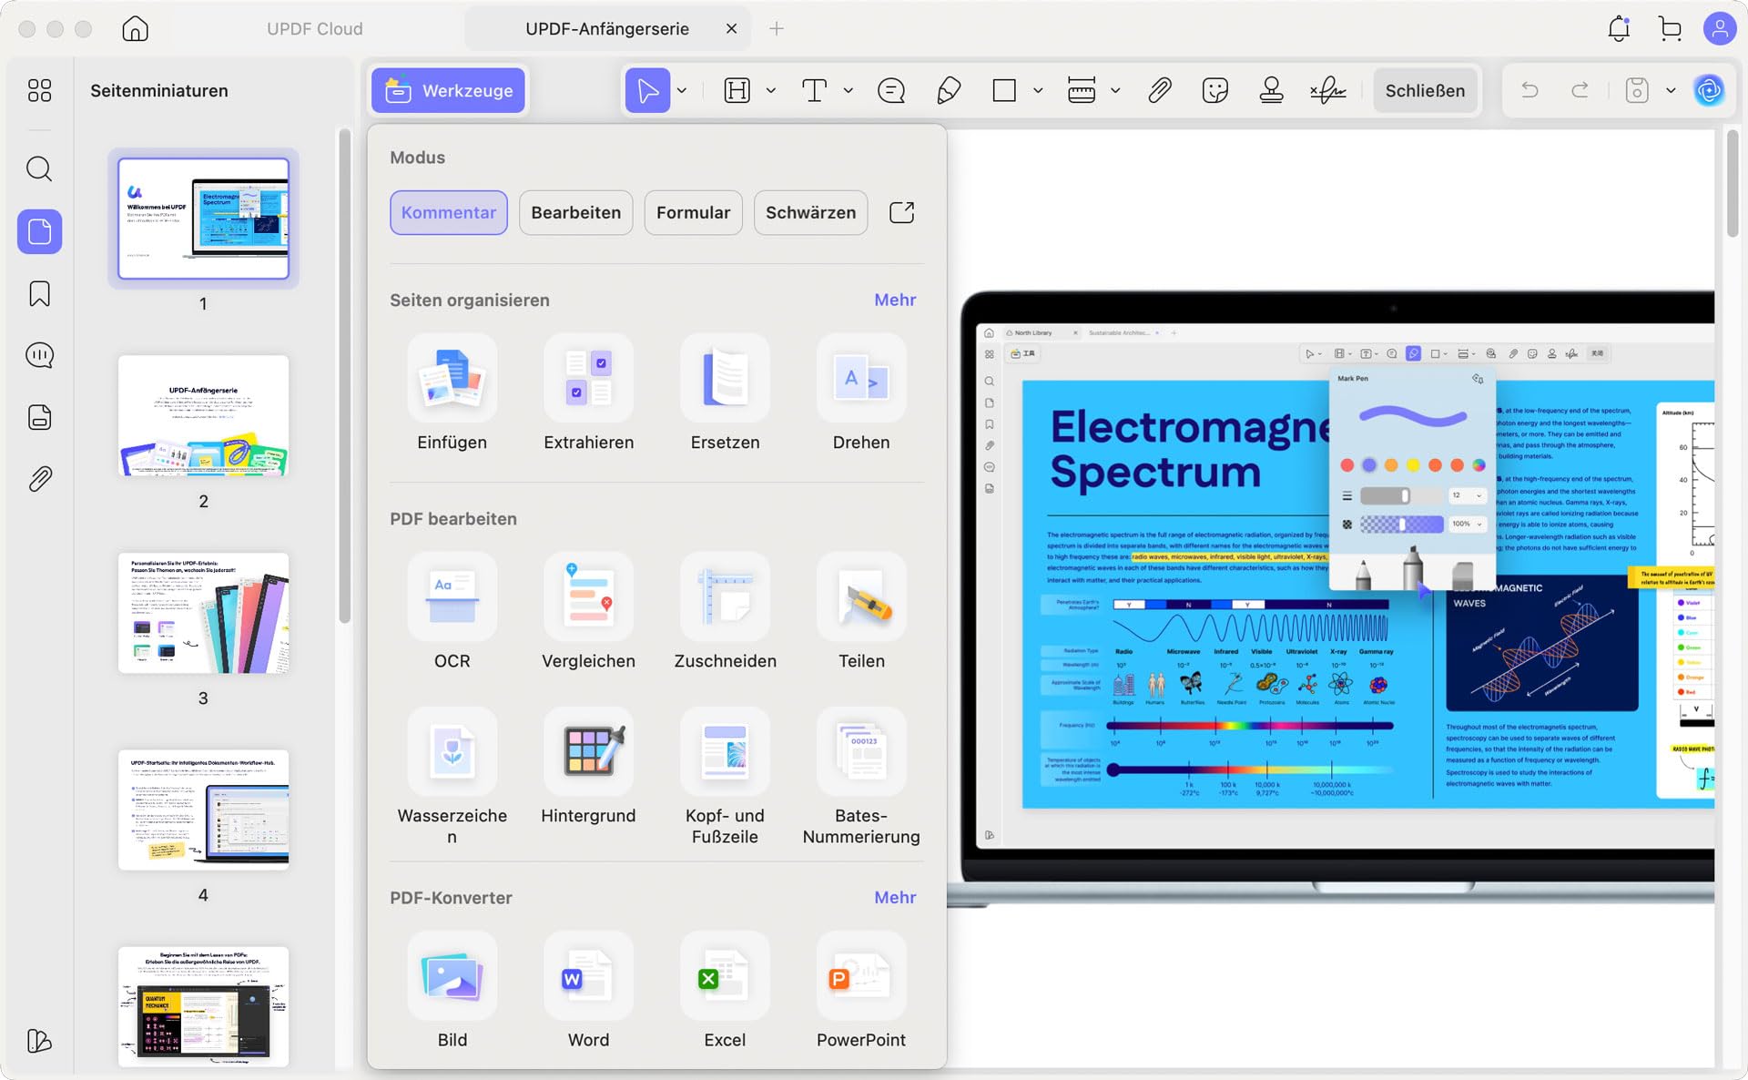Image resolution: width=1748 pixels, height=1080 pixels.
Task: Select the signature tool icon
Action: (1327, 90)
